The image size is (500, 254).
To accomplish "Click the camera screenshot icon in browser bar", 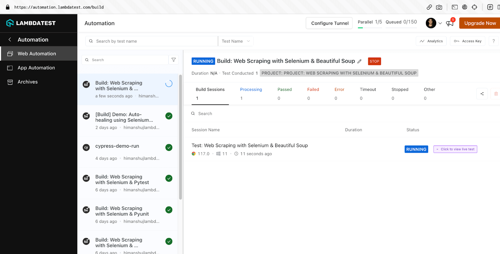I will point(439,7).
